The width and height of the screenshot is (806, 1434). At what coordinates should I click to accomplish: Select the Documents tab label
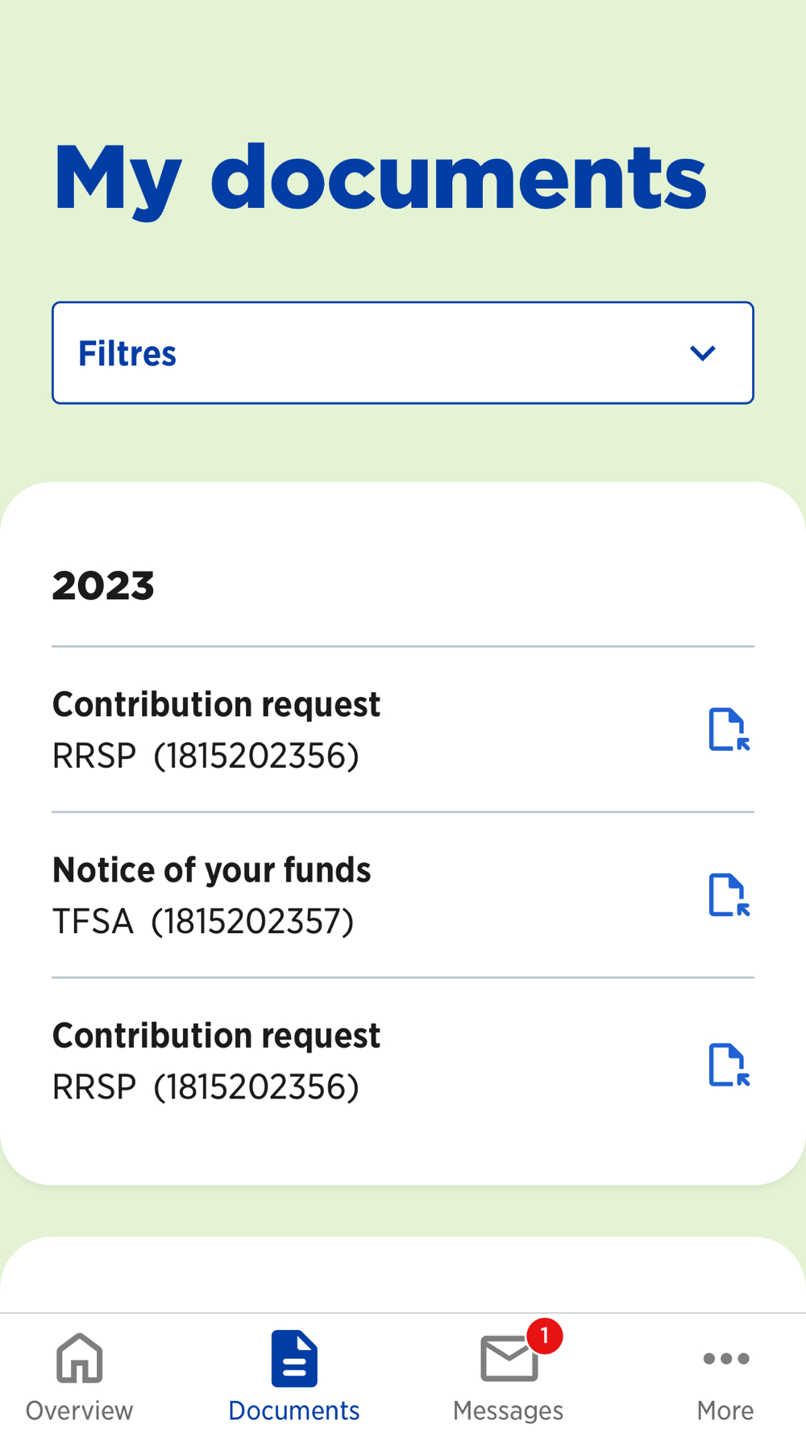click(294, 1410)
